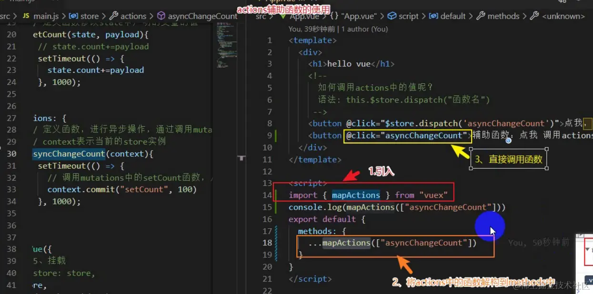This screenshot has width=593, height=294.
Task: Click "store: store," on line 40
Action: click(x=64, y=273)
